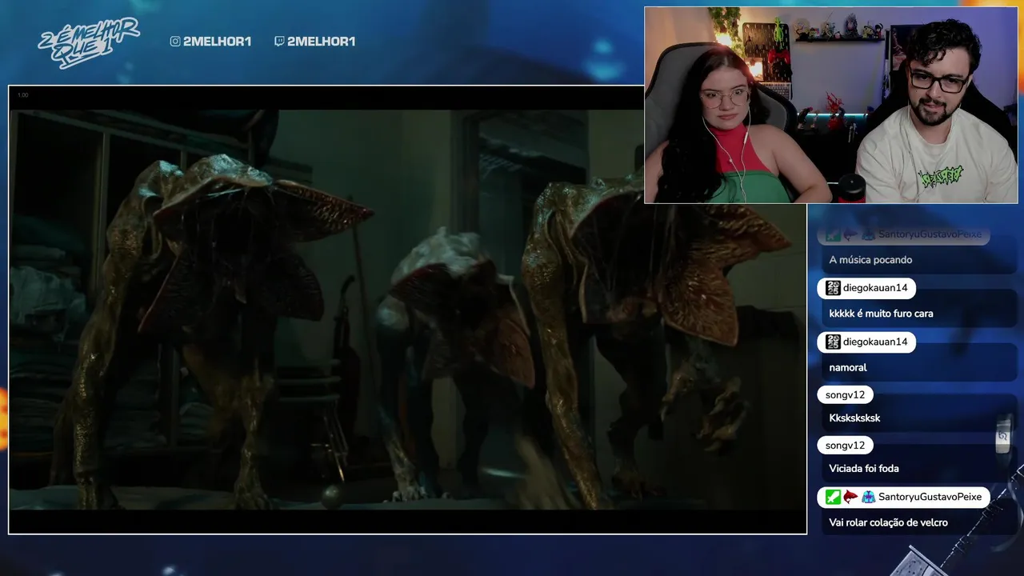The width and height of the screenshot is (1024, 576).
Task: Click the streamers' webcam feed
Action: (831, 106)
